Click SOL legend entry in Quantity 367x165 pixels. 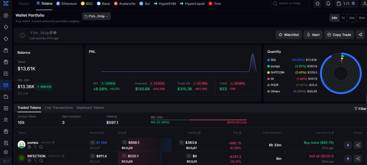coord(292,60)
